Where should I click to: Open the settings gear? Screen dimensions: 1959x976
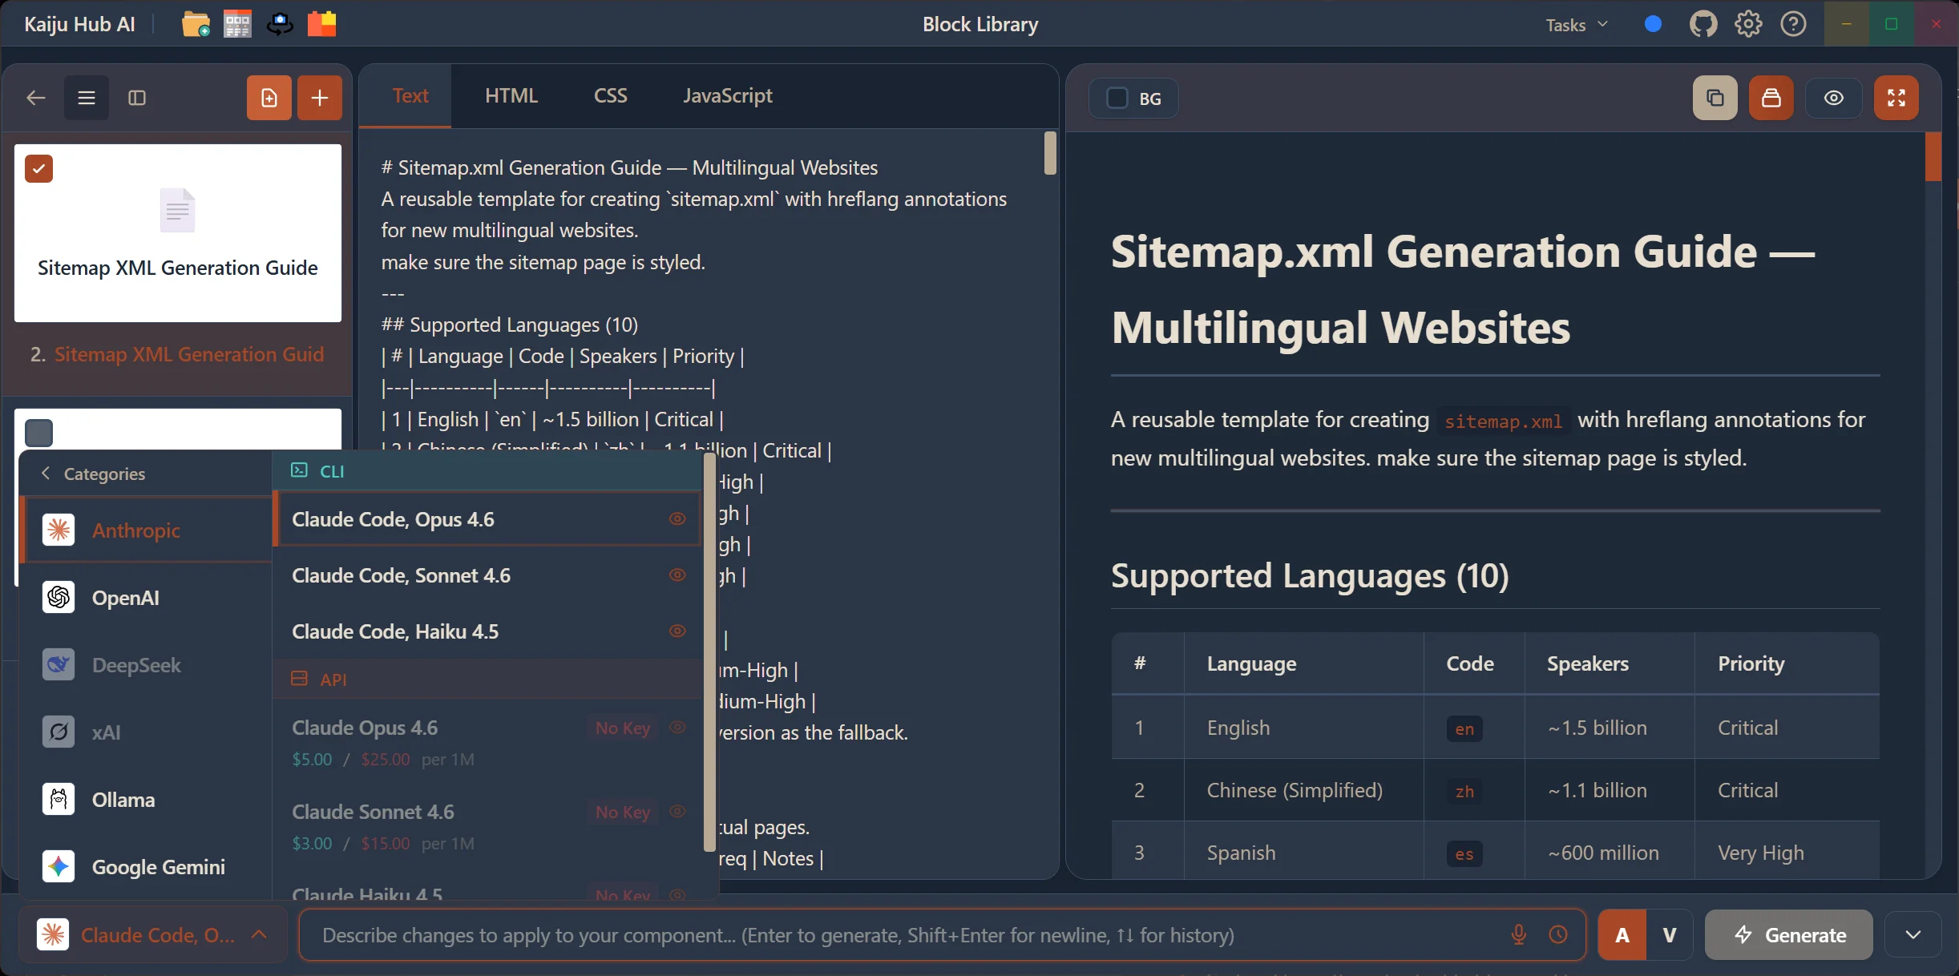click(1748, 24)
